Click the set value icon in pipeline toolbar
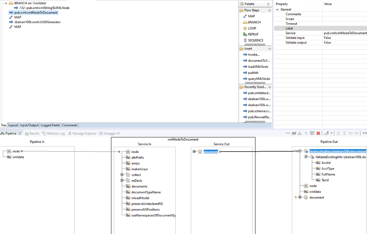This screenshot has width=367, height=234. coord(300,133)
